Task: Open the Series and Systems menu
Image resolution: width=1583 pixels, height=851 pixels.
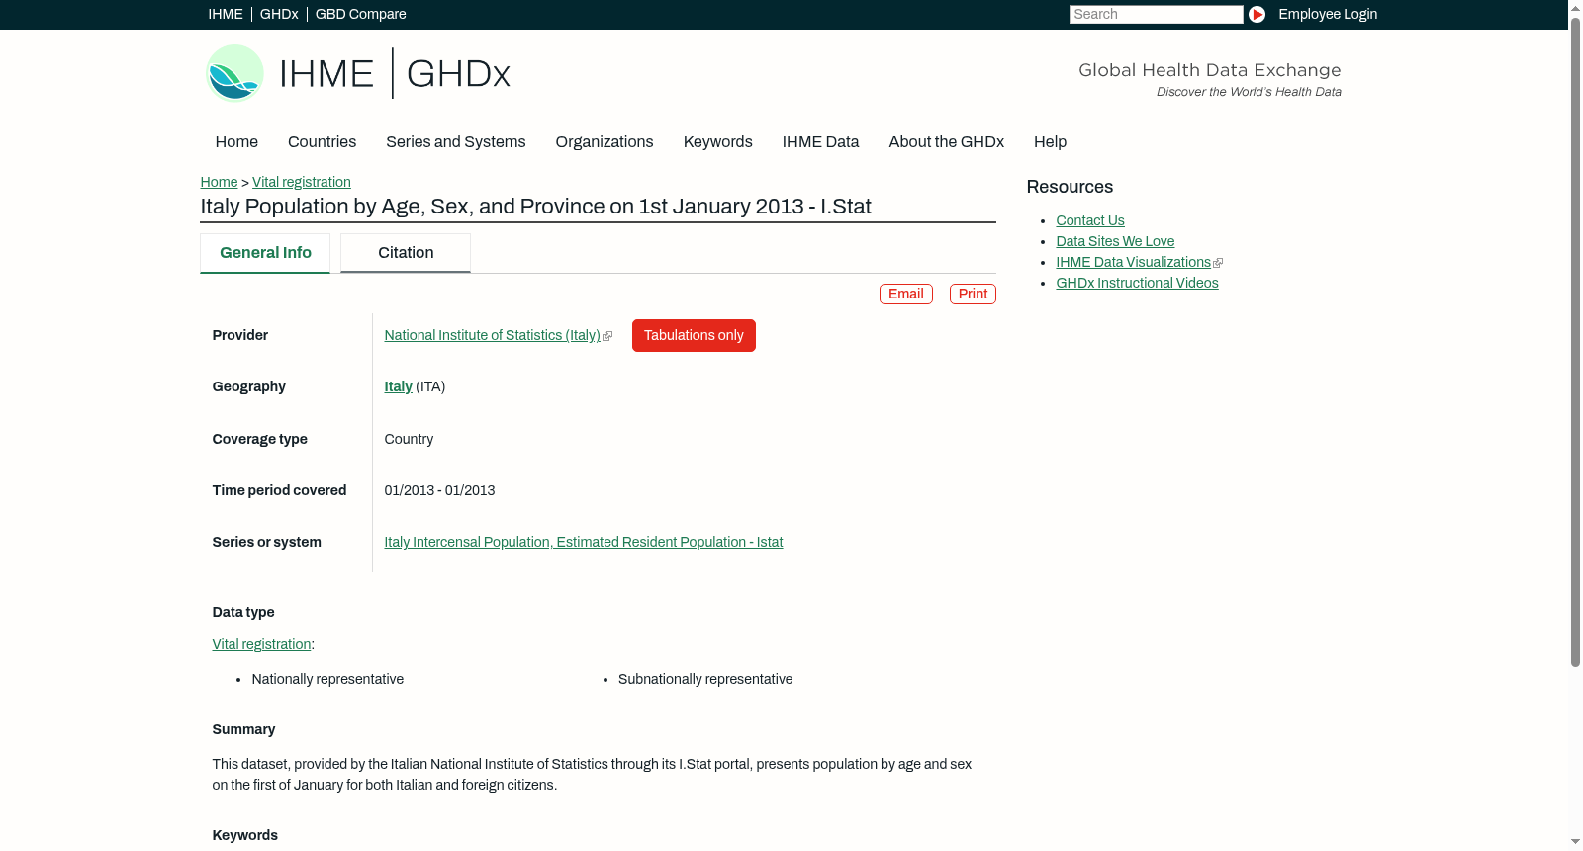Action: coord(455,142)
